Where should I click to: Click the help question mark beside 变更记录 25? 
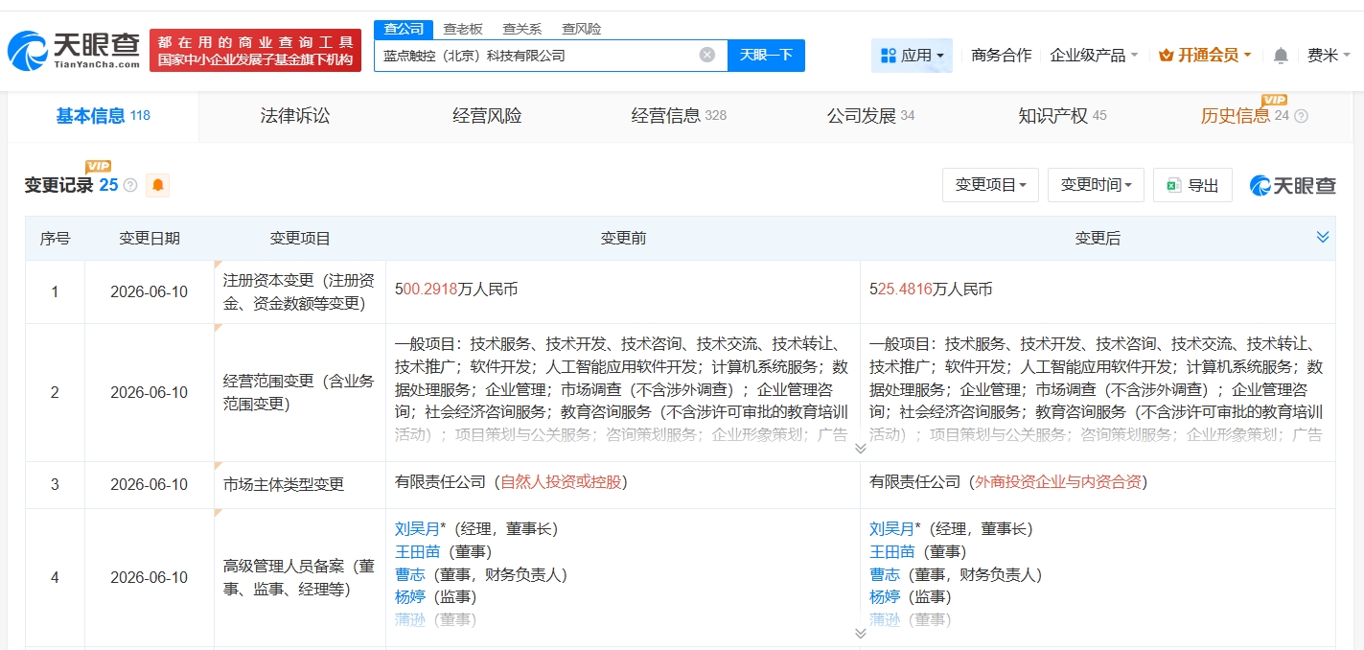[x=130, y=185]
